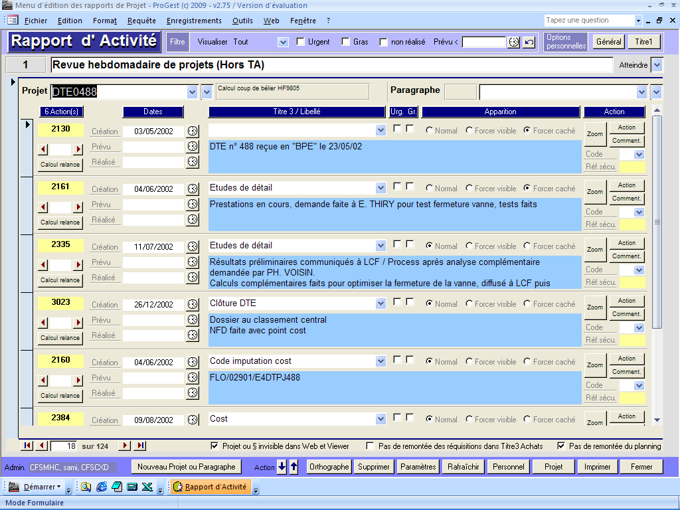The height and width of the screenshot is (510, 680).
Task: Click the left red arrow under action 2335
Action: (43, 265)
